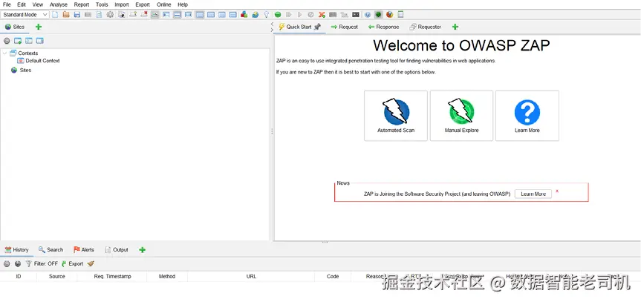Click the New Context icon in Sites panel
This screenshot has height=302, width=641.
coord(18,41)
